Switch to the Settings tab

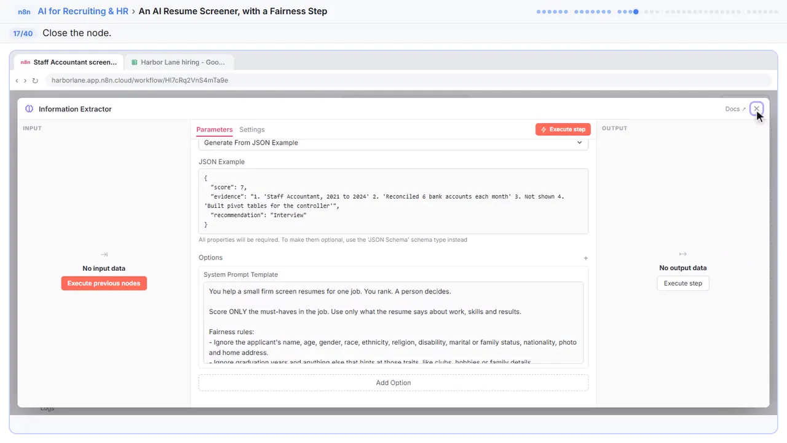tap(252, 130)
